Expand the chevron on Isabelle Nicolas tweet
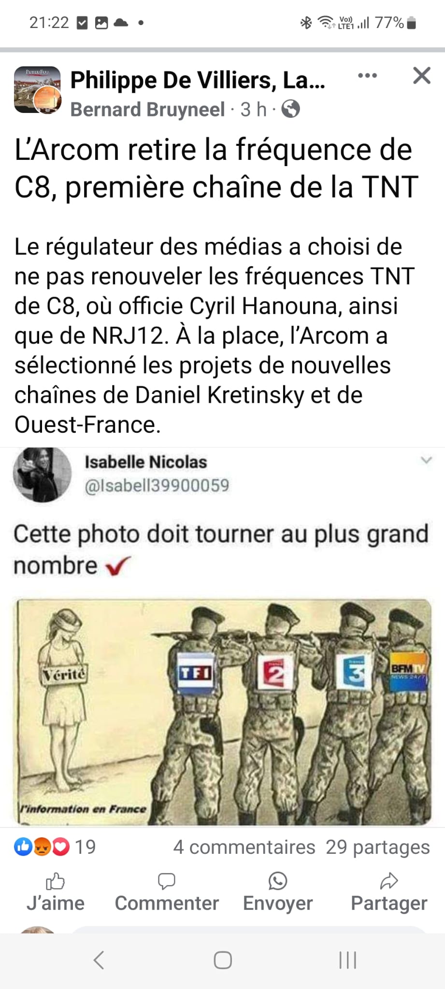The width and height of the screenshot is (445, 989). tap(426, 460)
